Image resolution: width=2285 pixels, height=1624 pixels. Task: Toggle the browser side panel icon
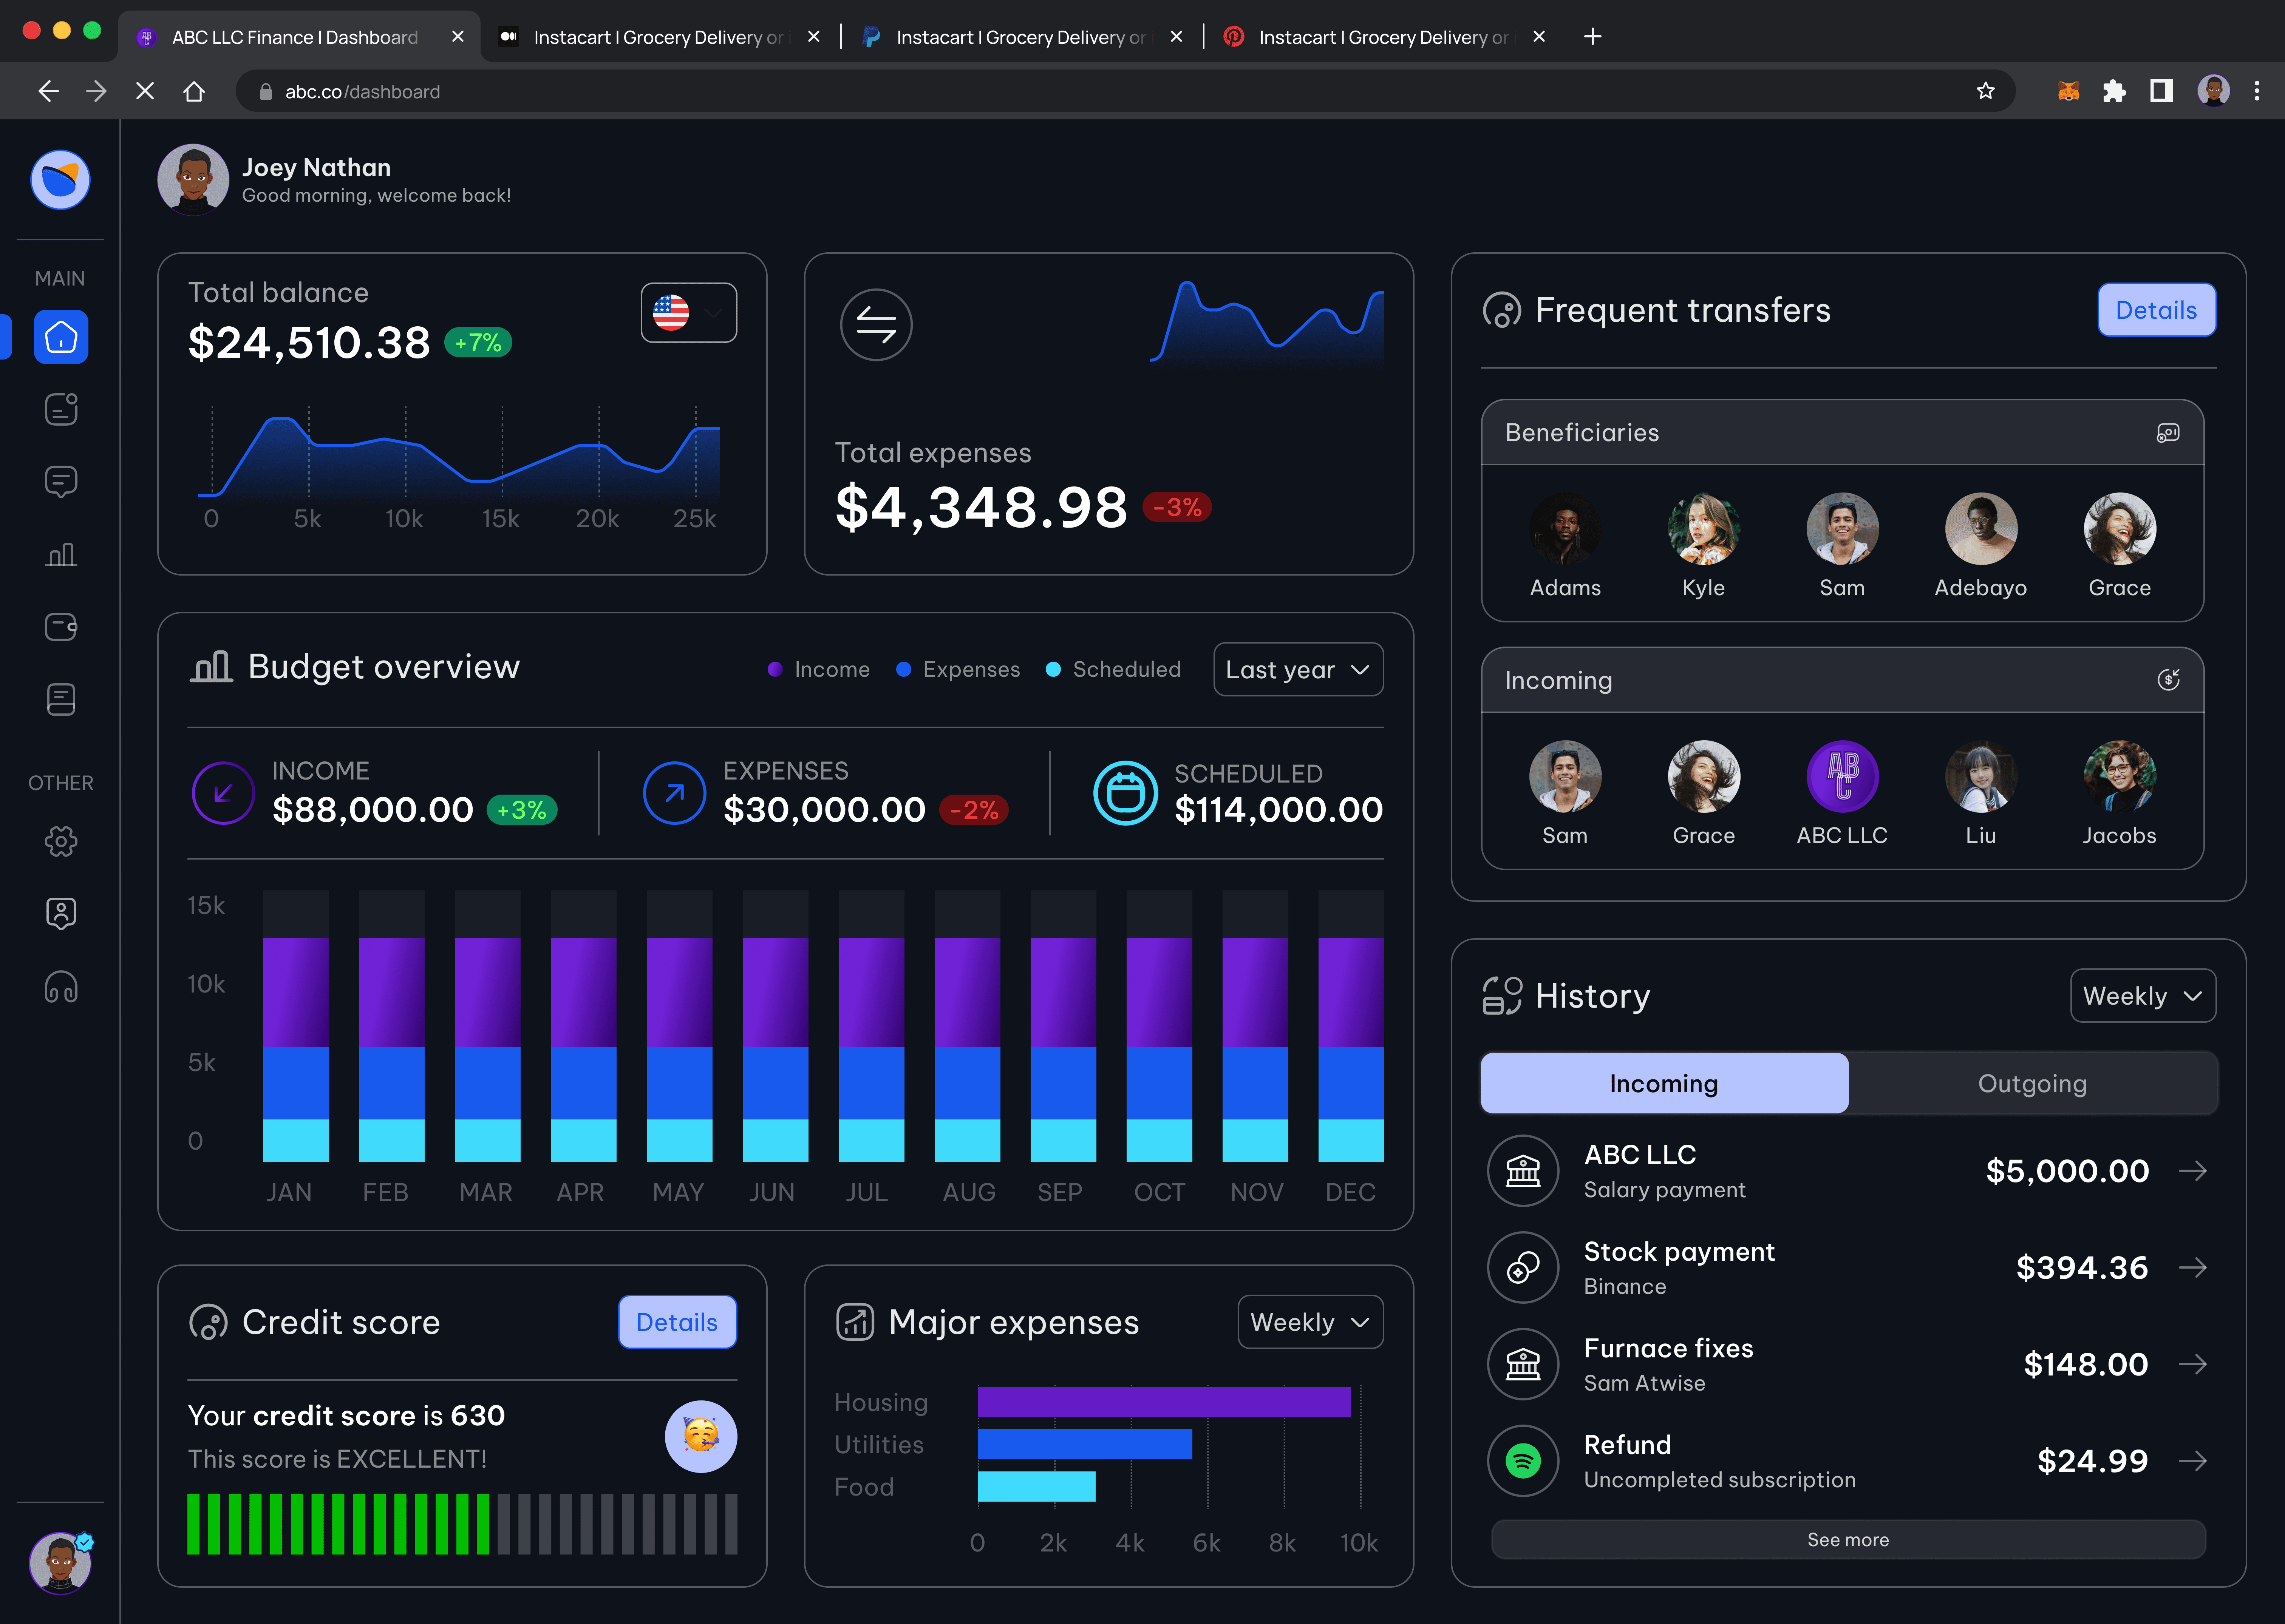[2161, 91]
